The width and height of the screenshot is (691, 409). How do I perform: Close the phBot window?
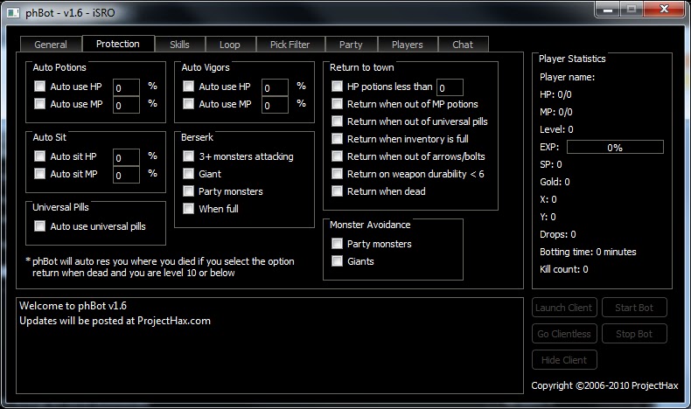click(665, 10)
